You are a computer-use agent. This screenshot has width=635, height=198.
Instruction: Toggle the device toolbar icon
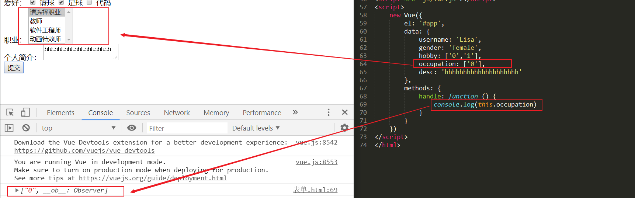click(x=25, y=112)
